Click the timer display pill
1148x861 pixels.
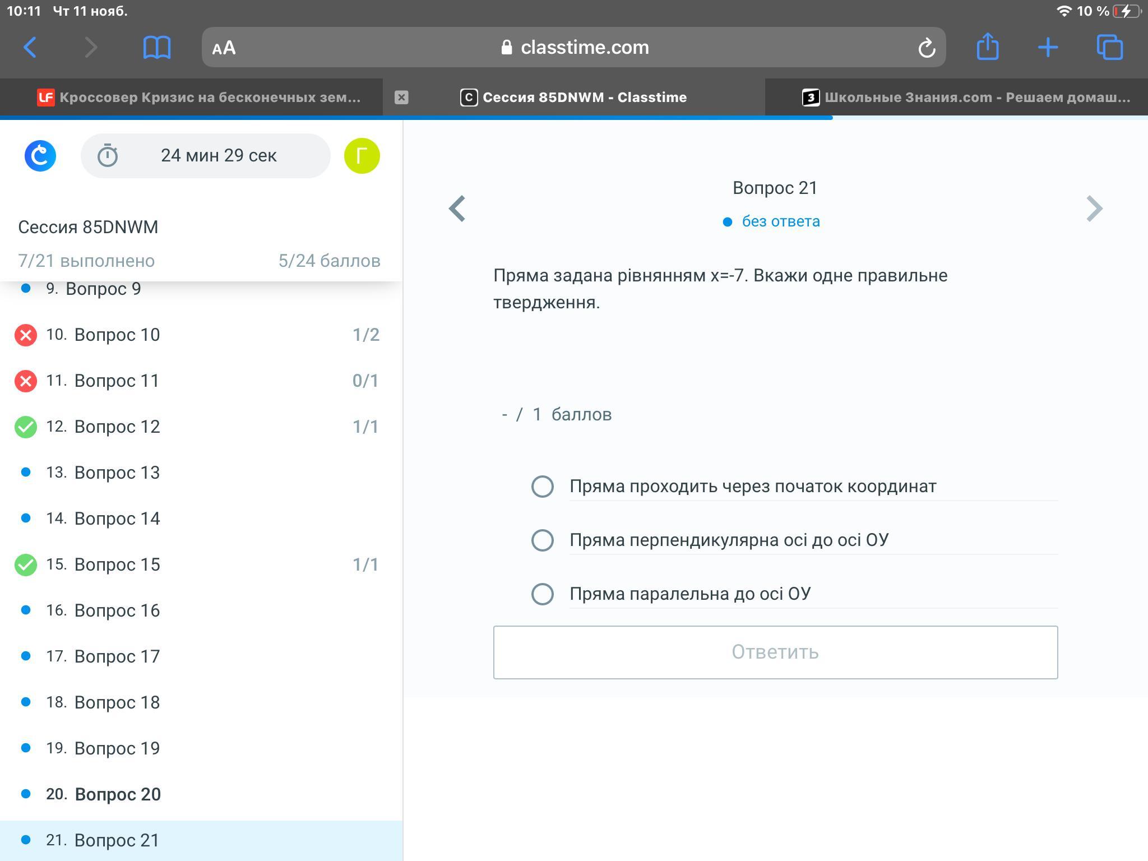(x=205, y=156)
